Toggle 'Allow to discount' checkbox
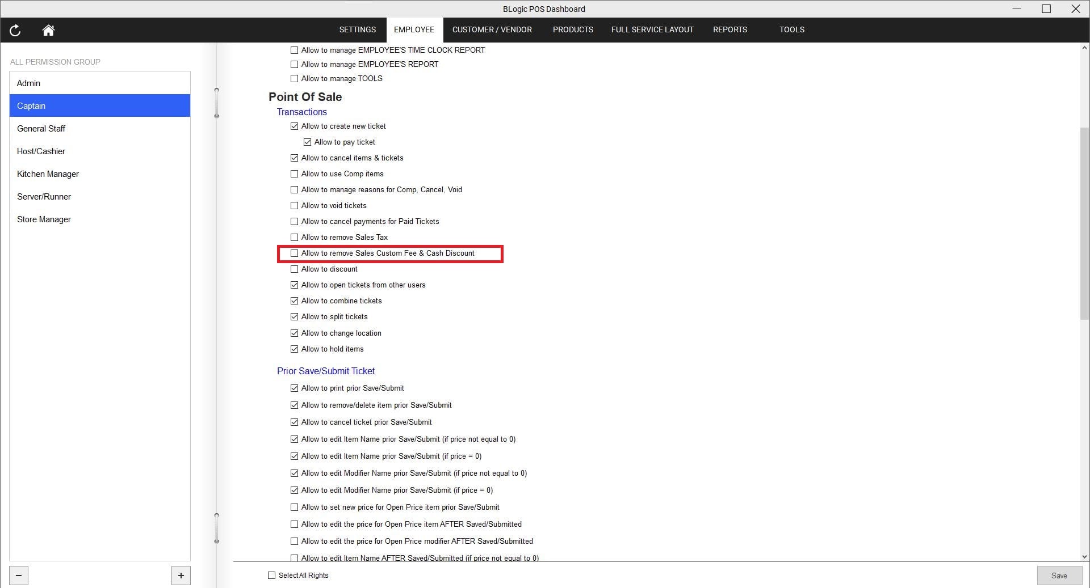 pos(294,269)
